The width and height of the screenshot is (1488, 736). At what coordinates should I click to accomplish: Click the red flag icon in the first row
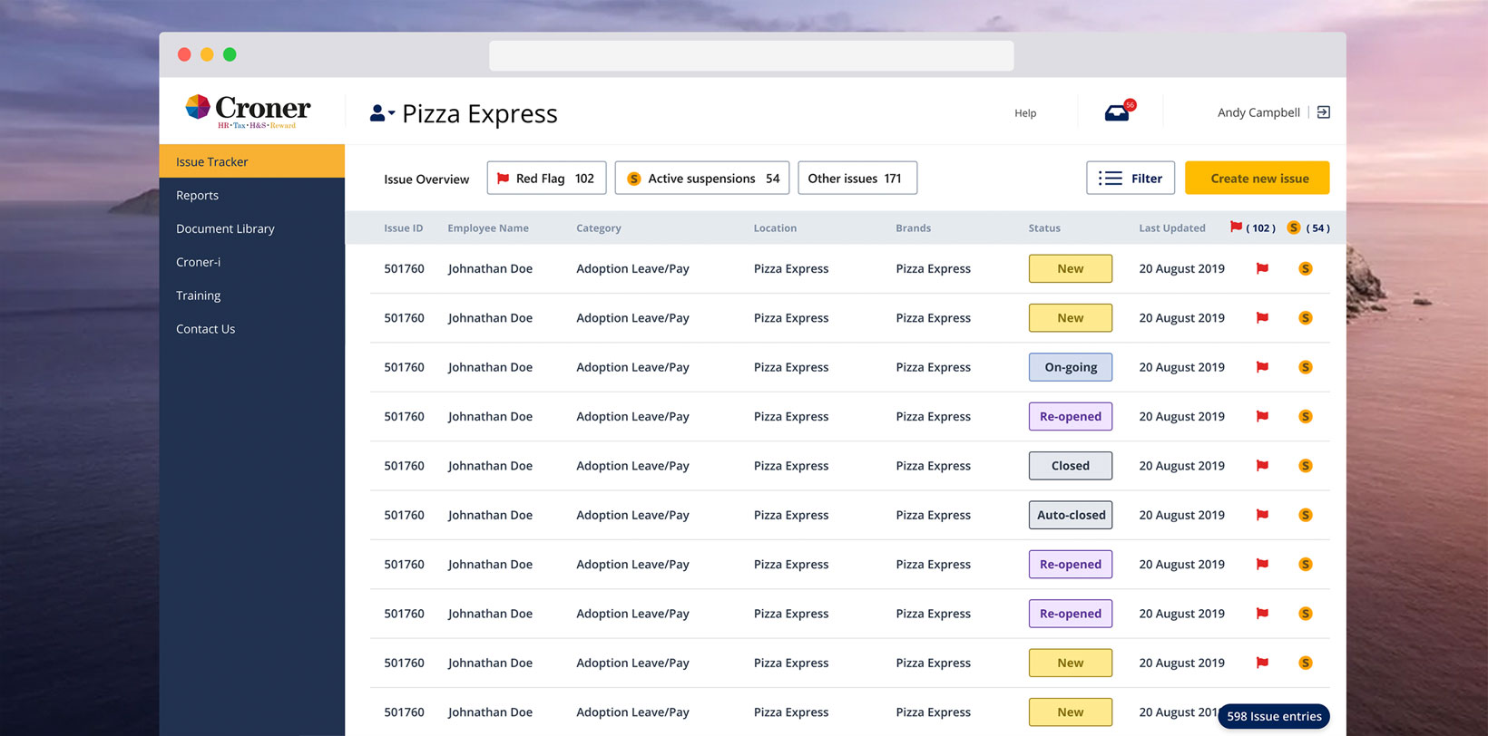coord(1261,268)
